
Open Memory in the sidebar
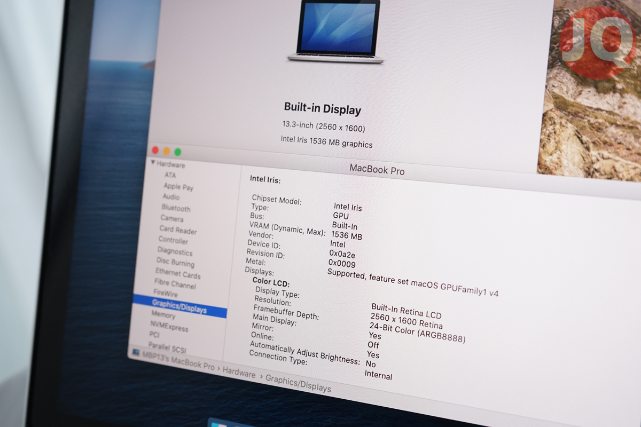[x=163, y=315]
